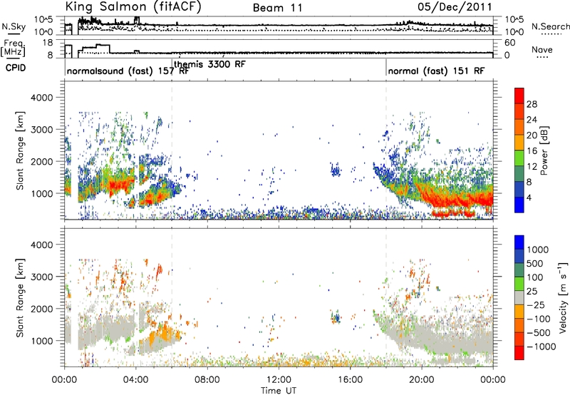The image size is (570, 395).
Task: Click the teal Power segment between 8 and 12
Action: tap(519, 174)
